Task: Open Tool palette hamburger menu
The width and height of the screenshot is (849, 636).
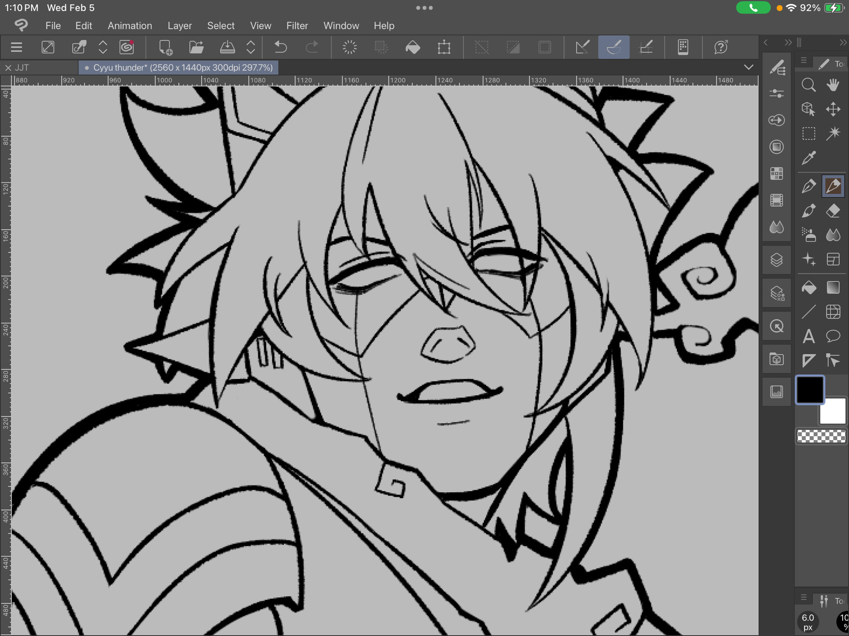Action: 804,61
